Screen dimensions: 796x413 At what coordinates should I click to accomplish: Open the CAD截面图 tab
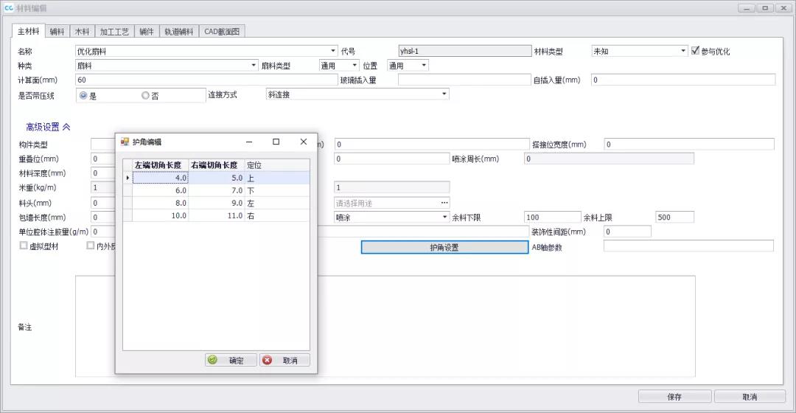tap(222, 32)
